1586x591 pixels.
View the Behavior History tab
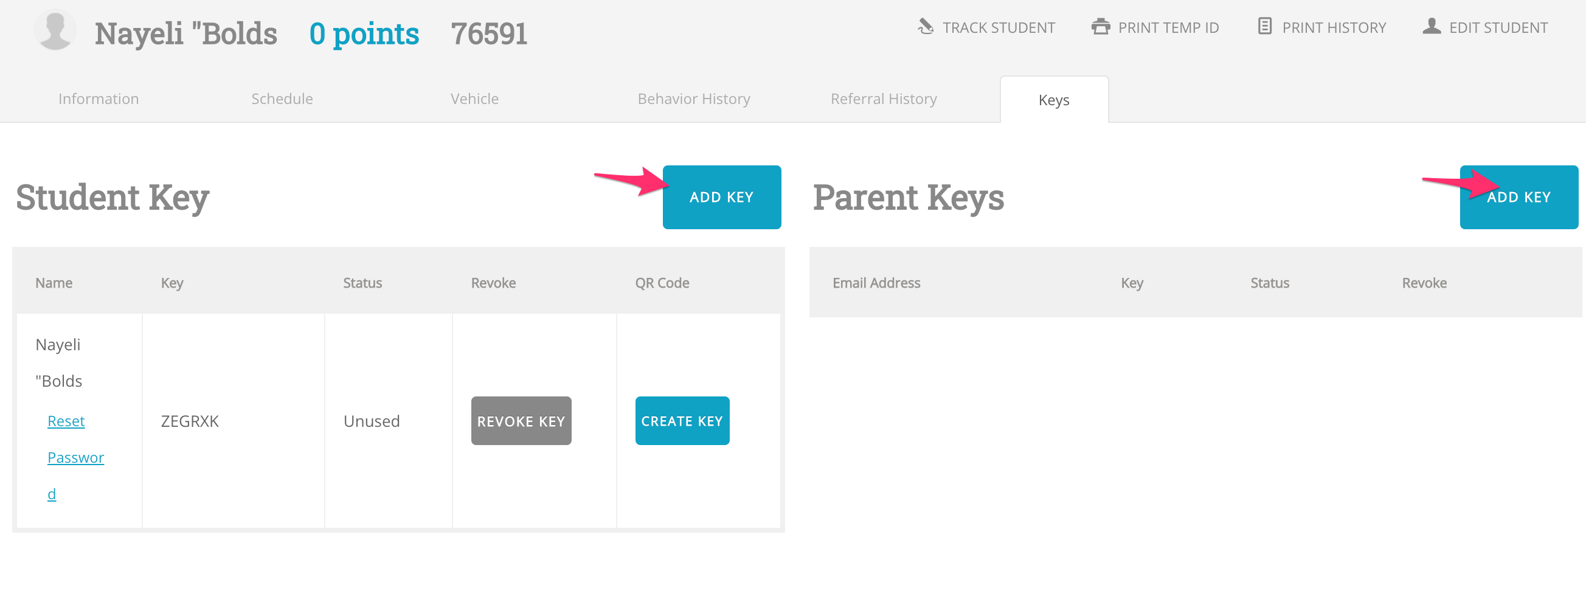[x=693, y=99]
